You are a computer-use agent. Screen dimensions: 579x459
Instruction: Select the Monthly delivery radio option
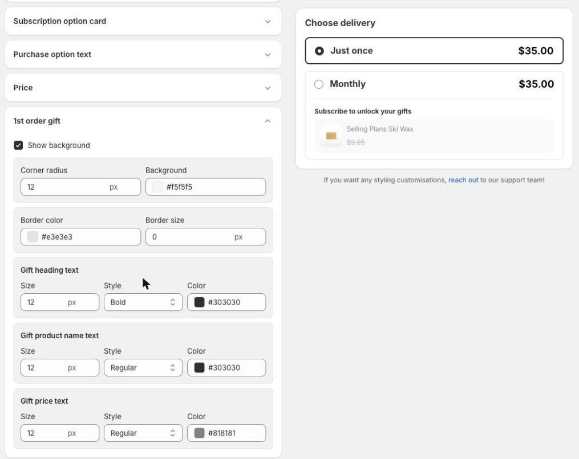coord(319,84)
